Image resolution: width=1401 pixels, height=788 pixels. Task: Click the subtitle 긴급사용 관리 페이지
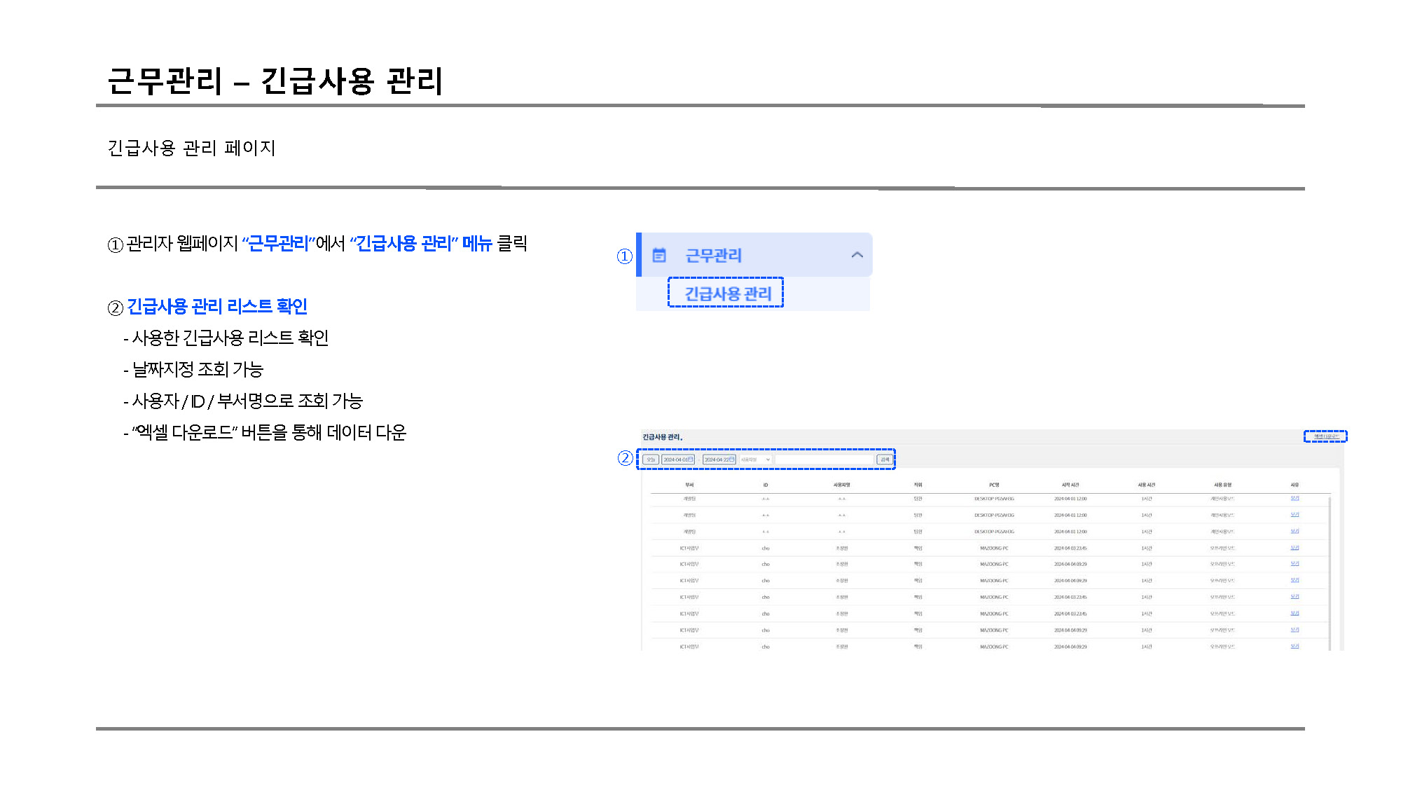pyautogui.click(x=191, y=148)
